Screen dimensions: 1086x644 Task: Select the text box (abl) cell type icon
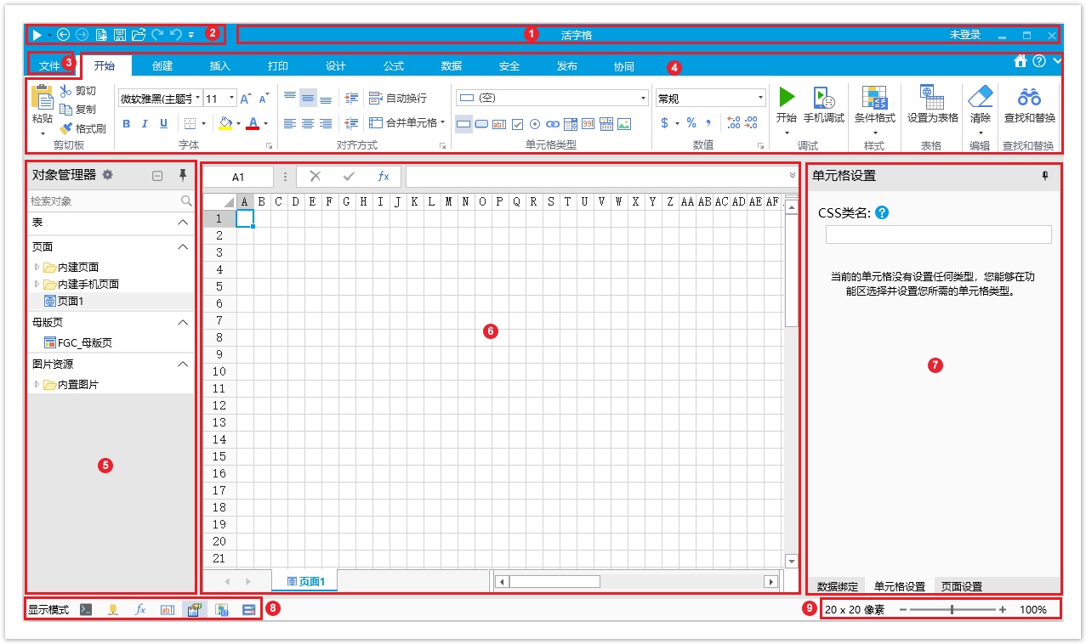pyautogui.click(x=499, y=124)
